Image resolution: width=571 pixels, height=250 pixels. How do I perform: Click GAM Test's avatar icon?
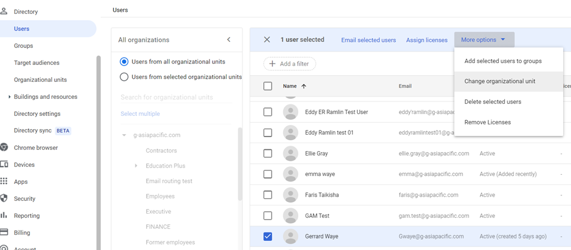click(x=290, y=216)
